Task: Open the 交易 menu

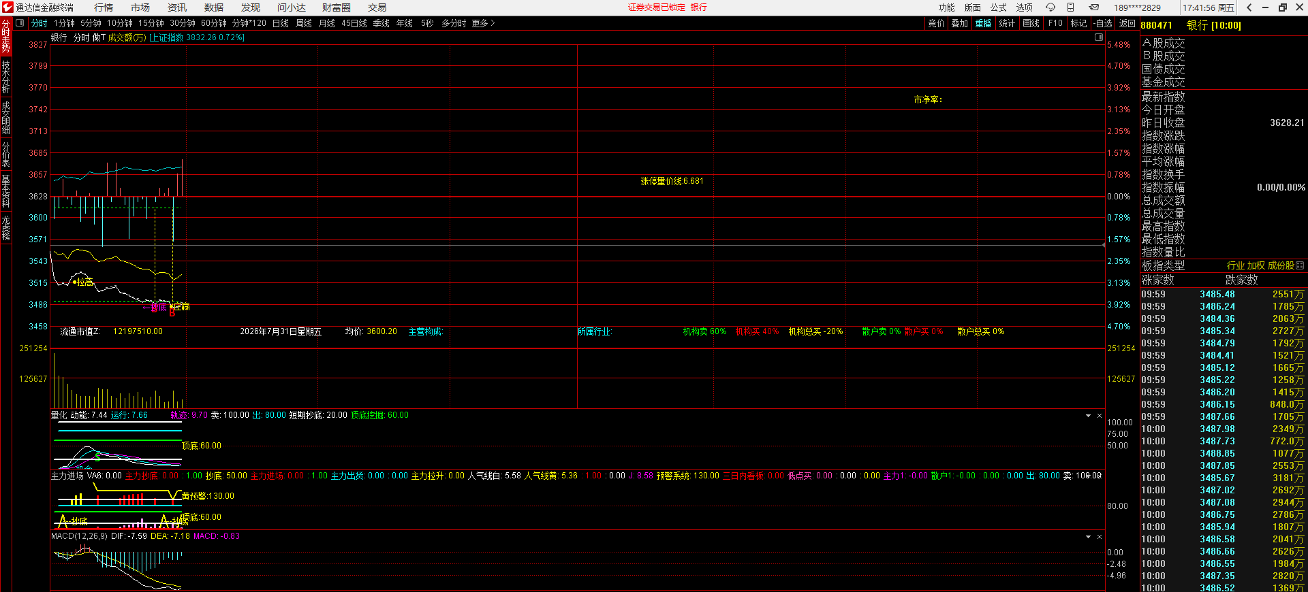Action: 377,7
